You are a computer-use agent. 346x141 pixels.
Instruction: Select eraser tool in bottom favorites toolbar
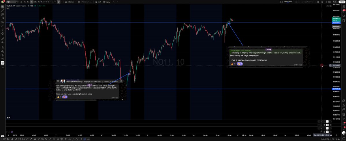81,139
